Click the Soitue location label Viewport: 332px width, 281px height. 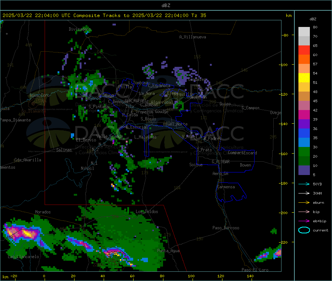click(x=196, y=165)
